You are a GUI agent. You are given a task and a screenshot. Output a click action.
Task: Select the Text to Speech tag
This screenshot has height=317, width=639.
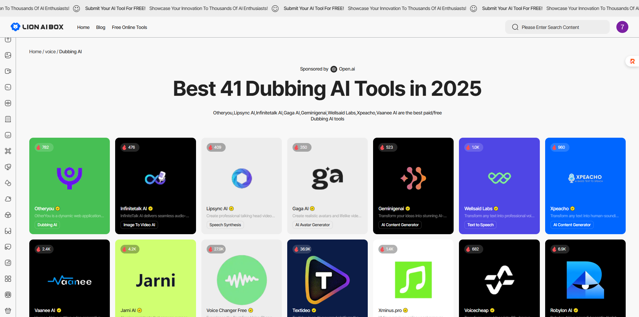click(x=480, y=225)
